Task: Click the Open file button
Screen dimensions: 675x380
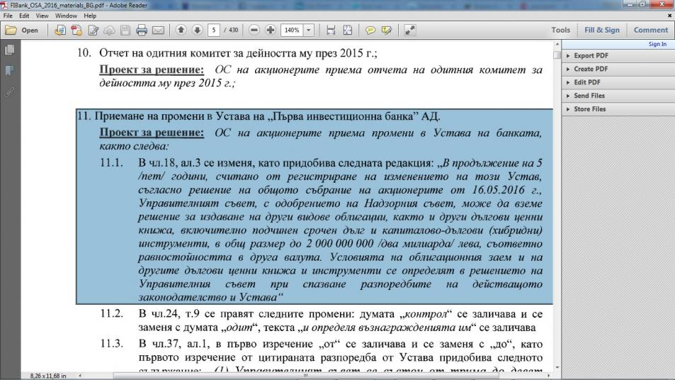Action: pos(21,30)
